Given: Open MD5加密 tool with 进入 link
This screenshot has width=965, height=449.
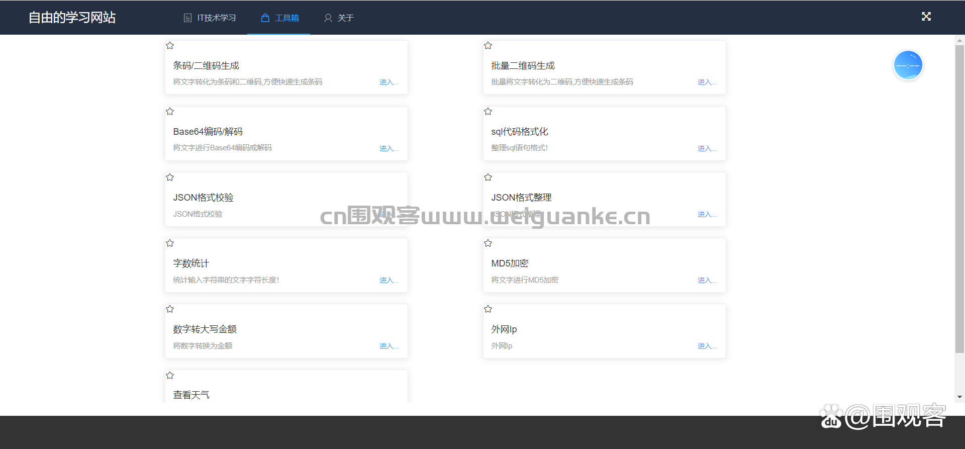Looking at the screenshot, I should click(x=707, y=280).
